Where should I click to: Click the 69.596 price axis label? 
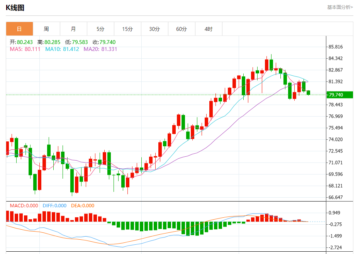tap(336, 174)
